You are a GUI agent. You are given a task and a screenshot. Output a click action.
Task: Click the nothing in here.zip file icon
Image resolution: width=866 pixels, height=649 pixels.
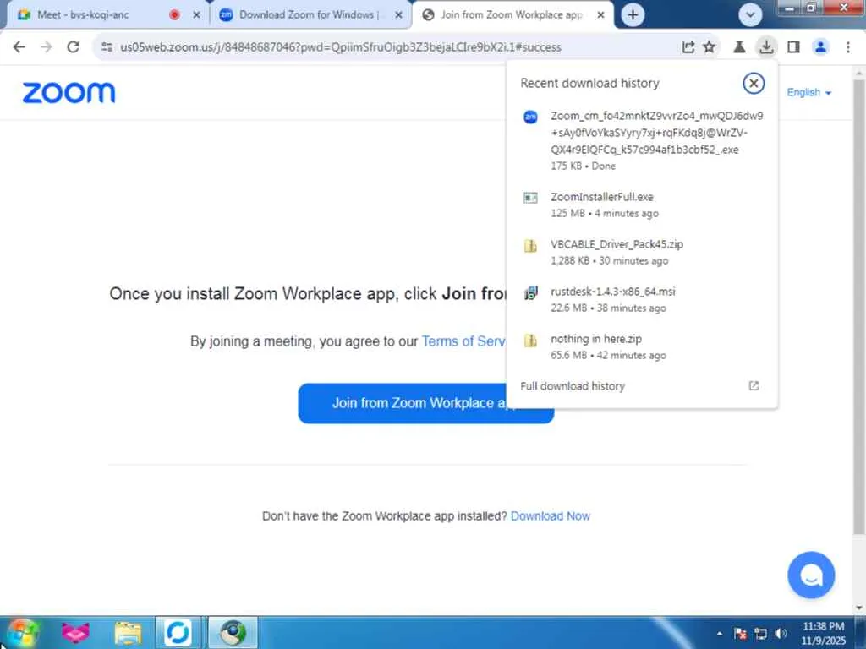pyautogui.click(x=530, y=340)
